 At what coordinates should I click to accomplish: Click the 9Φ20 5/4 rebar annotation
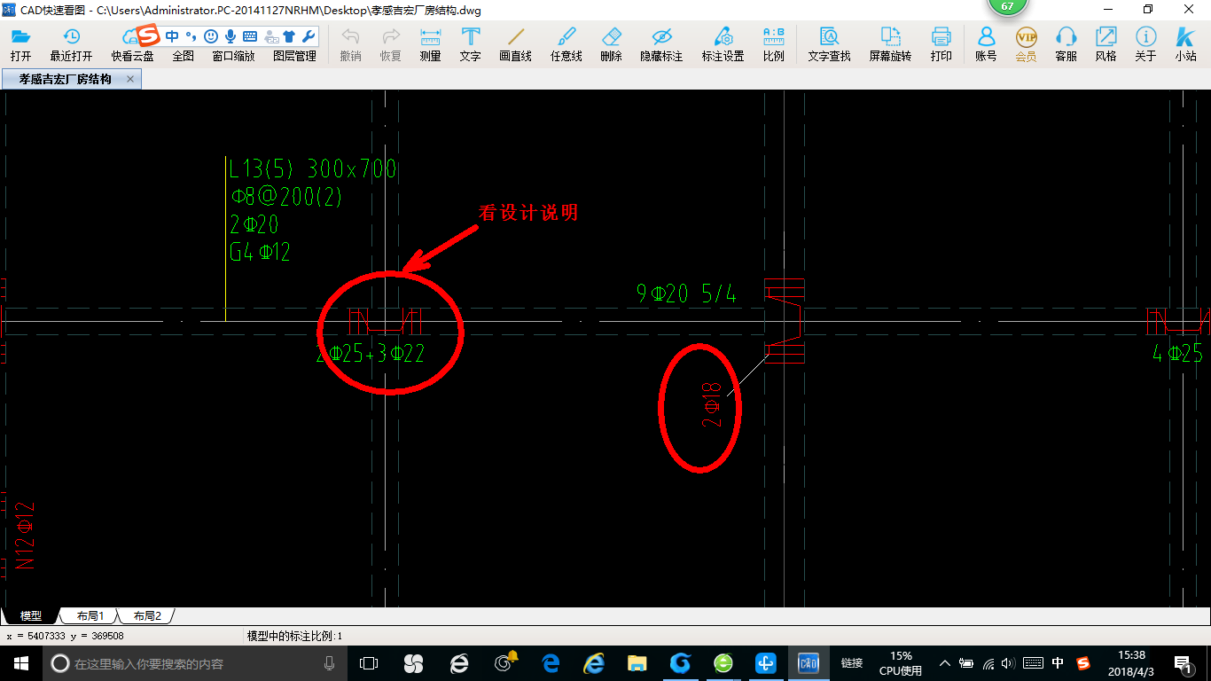point(687,294)
